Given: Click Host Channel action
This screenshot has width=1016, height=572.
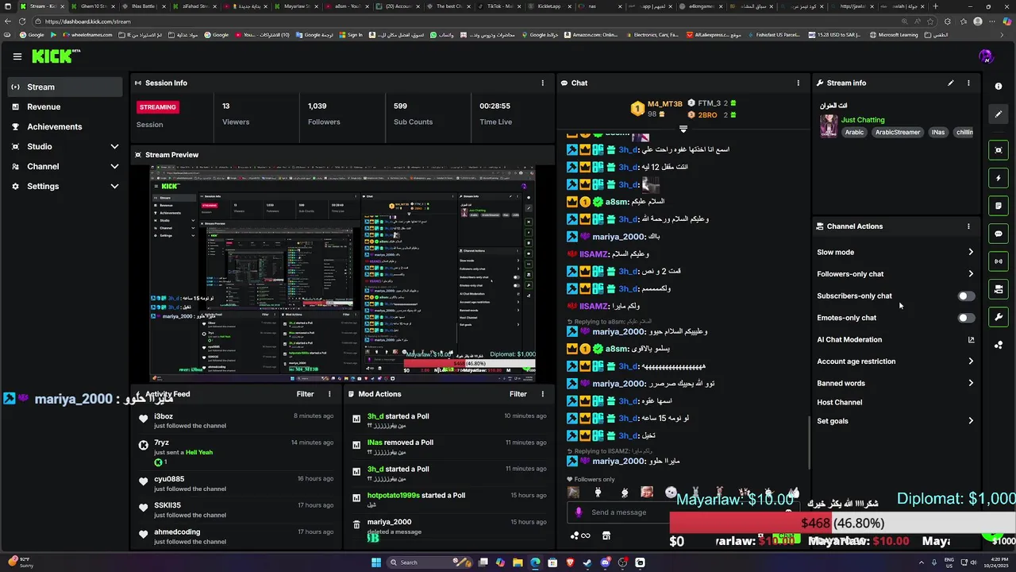Looking at the screenshot, I should coord(839,403).
